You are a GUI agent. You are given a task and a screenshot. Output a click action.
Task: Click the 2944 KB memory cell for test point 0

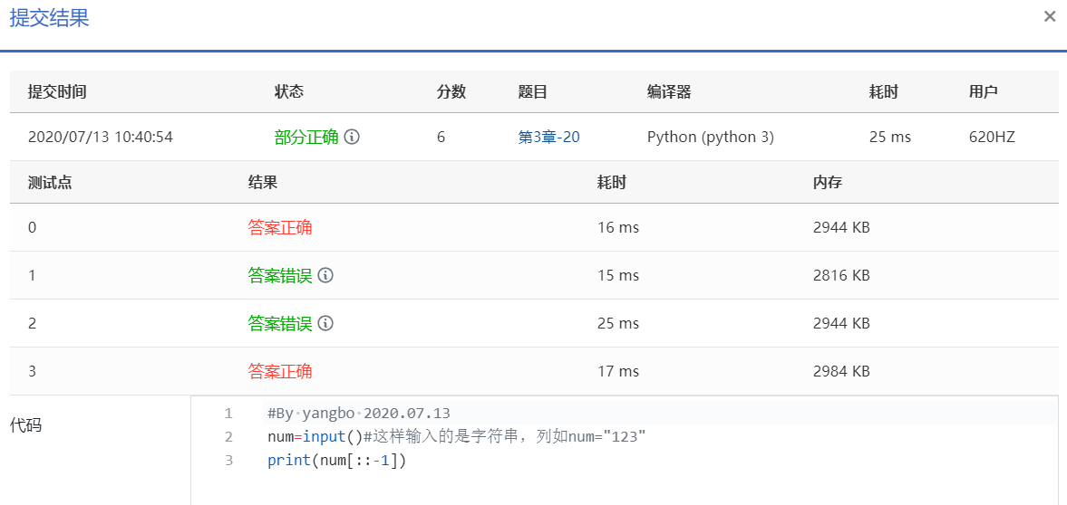[841, 228]
